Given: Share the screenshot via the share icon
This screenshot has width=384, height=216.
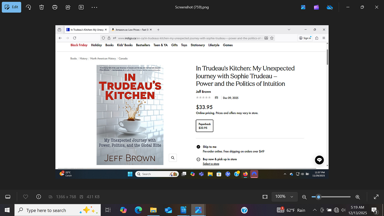Looking at the screenshot, I should [68, 7].
